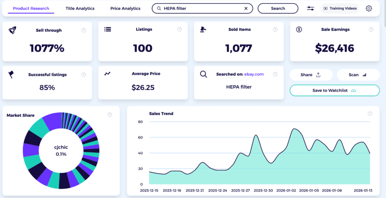Click help icon on Listings card
Image resolution: width=386 pixels, height=198 pixels.
(179, 29)
